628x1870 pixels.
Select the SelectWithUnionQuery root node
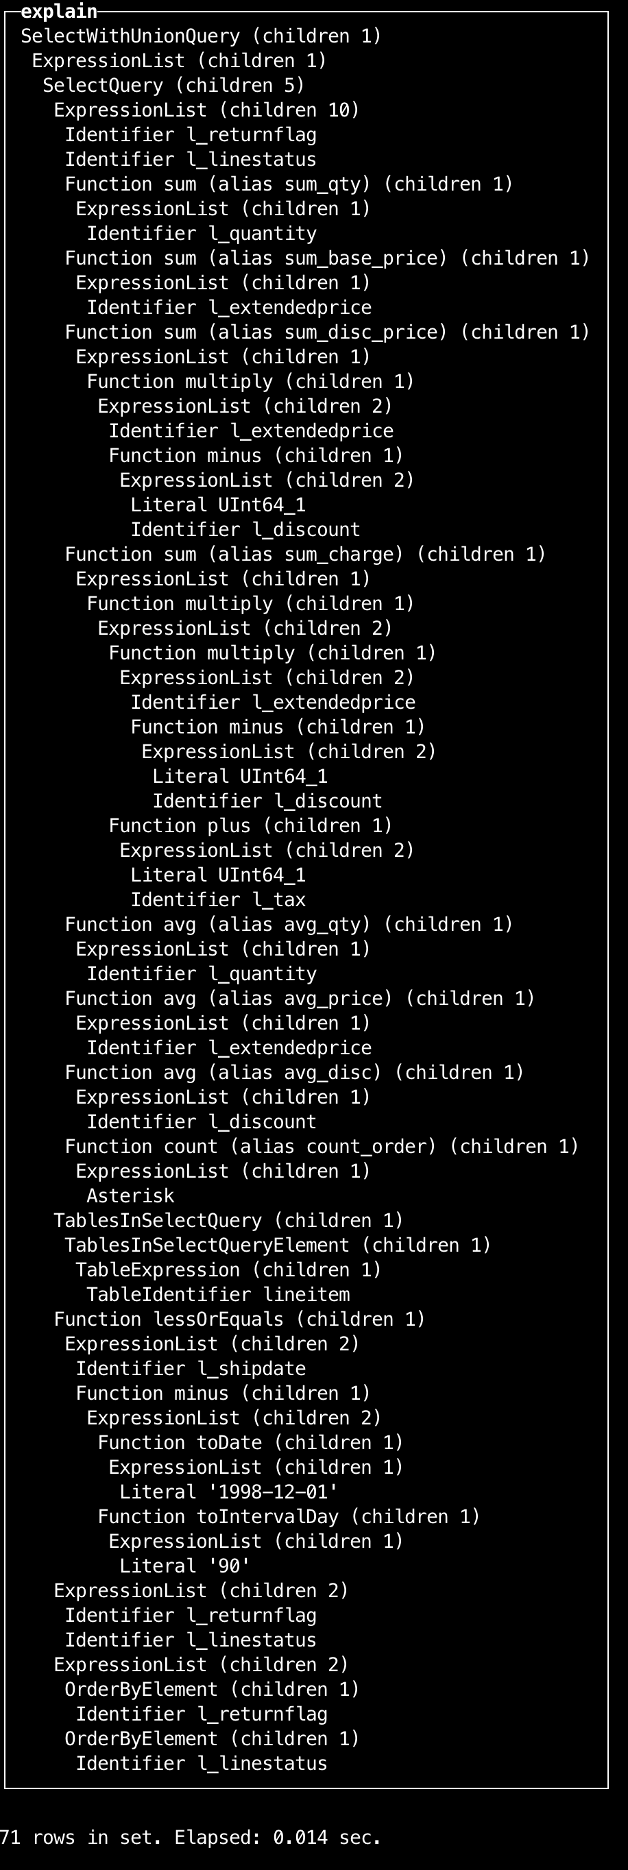[x=201, y=36]
